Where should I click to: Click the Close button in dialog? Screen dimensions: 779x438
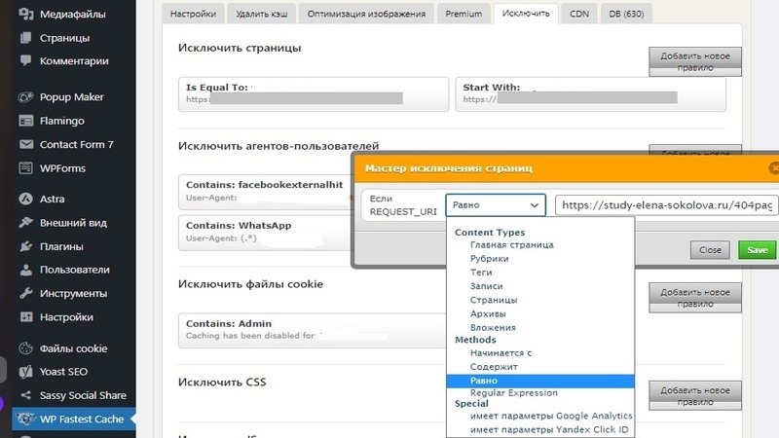(x=710, y=250)
